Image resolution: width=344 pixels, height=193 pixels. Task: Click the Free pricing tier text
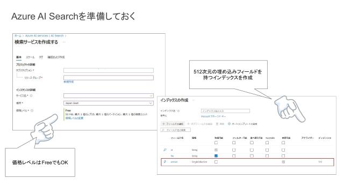(68, 110)
